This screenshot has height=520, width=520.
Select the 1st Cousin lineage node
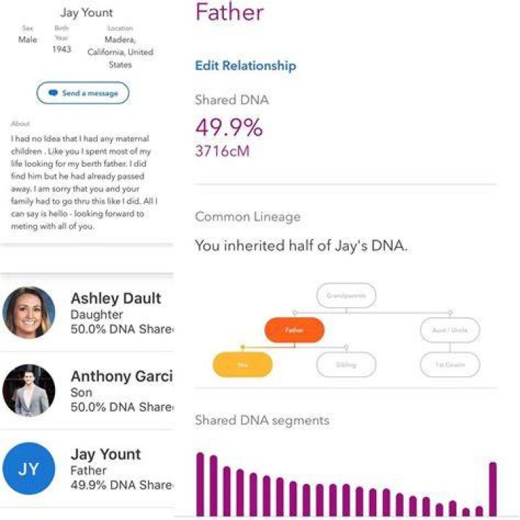[450, 365]
